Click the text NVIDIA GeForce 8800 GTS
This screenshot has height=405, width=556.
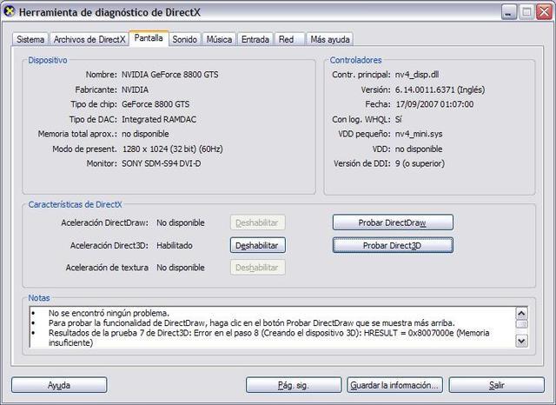[x=170, y=75]
